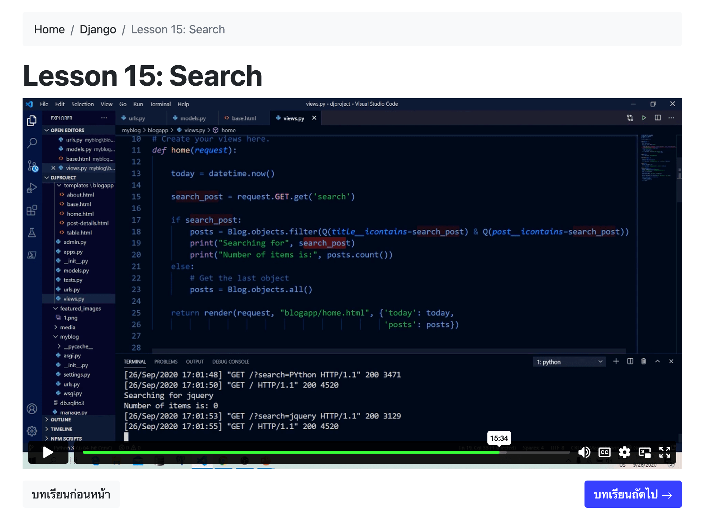Seek on the green video progress bar
This screenshot has height=520, width=711.
326,452
